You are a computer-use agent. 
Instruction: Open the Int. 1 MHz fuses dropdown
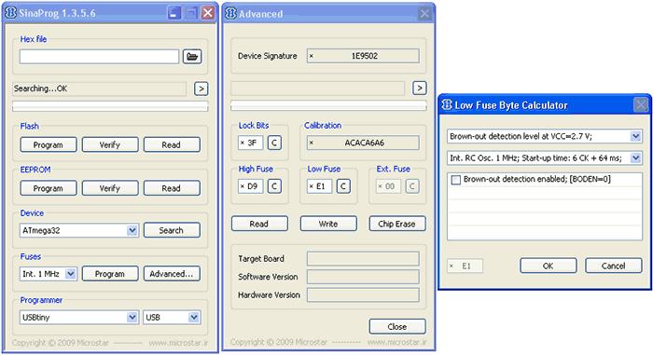[71, 274]
